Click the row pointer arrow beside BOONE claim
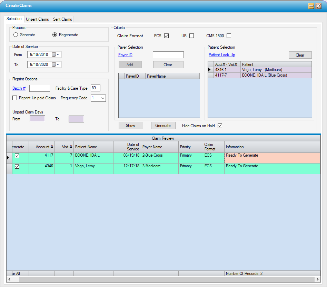 tap(9, 158)
